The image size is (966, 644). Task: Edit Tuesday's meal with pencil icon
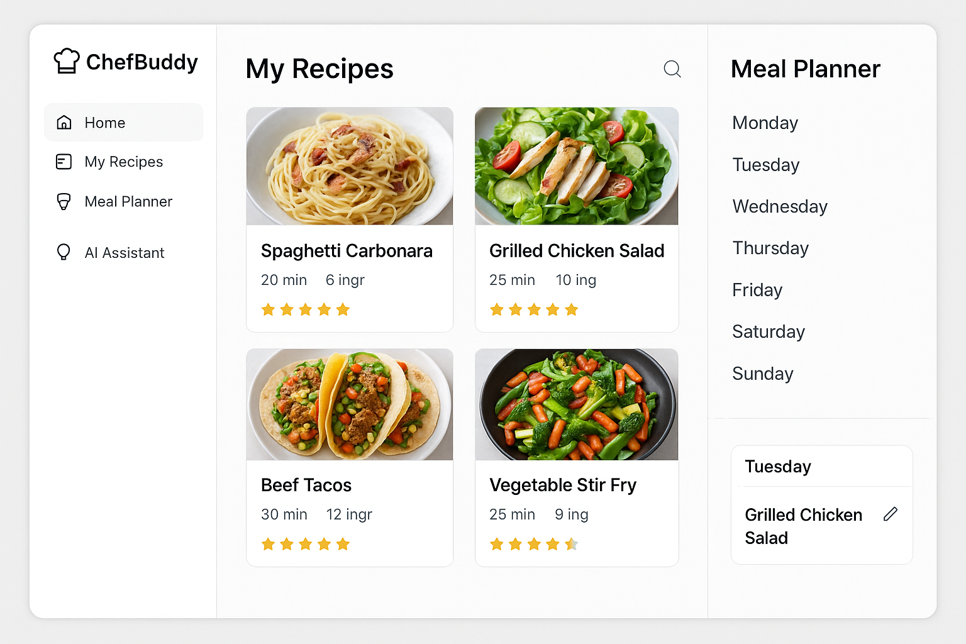coord(890,514)
